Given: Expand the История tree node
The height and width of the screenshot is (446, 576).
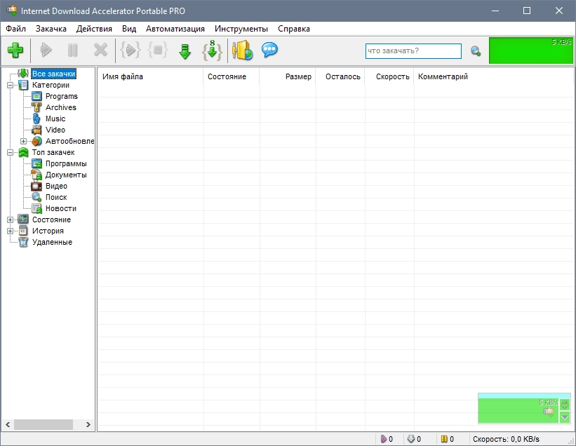Looking at the screenshot, I should click(11, 231).
